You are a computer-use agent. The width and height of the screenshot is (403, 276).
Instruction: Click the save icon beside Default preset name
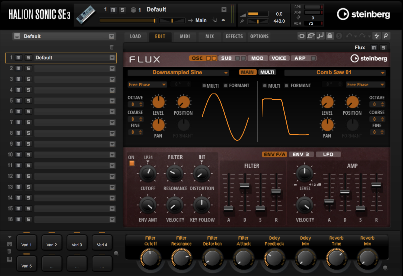click(x=17, y=36)
